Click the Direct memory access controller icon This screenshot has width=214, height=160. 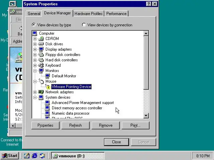click(47, 108)
